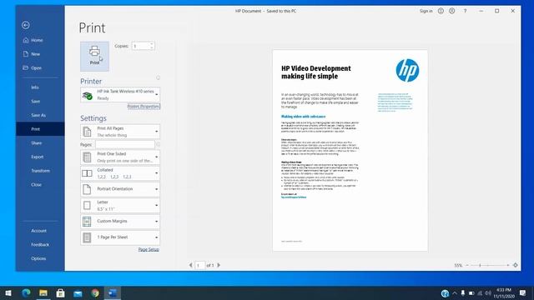The image size is (534, 300).
Task: Click the printer info icon
Action: coord(158,77)
